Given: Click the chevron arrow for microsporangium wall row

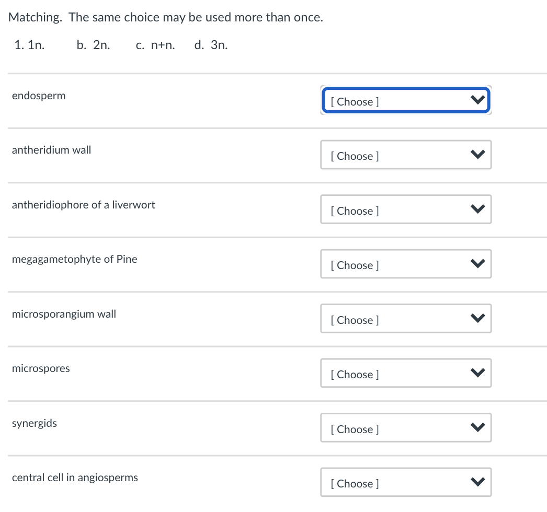Looking at the screenshot, I should [x=476, y=319].
